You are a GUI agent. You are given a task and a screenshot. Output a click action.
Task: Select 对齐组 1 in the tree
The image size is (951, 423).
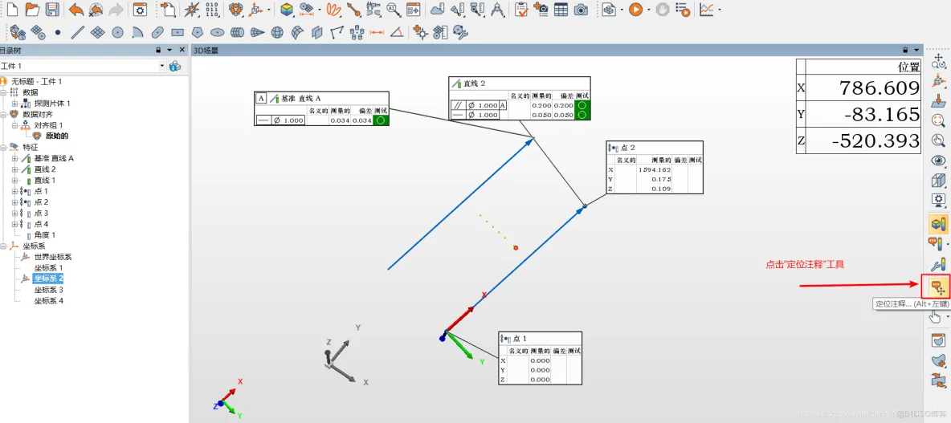48,125
